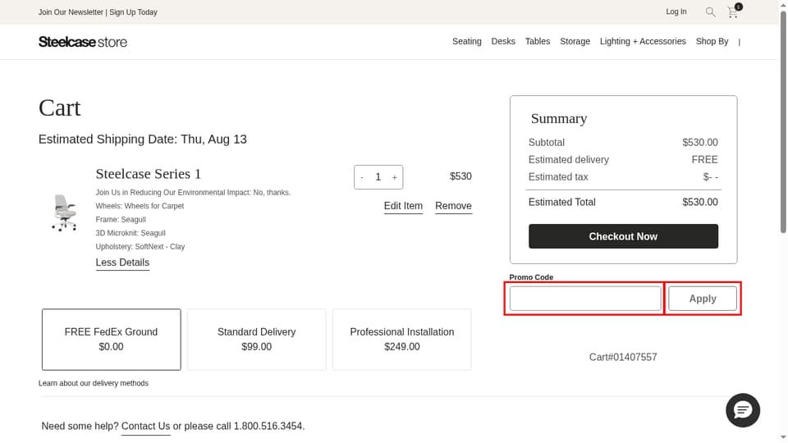Select Standard Delivery $99.00 option
The height and width of the screenshot is (443, 788).
pyautogui.click(x=256, y=340)
